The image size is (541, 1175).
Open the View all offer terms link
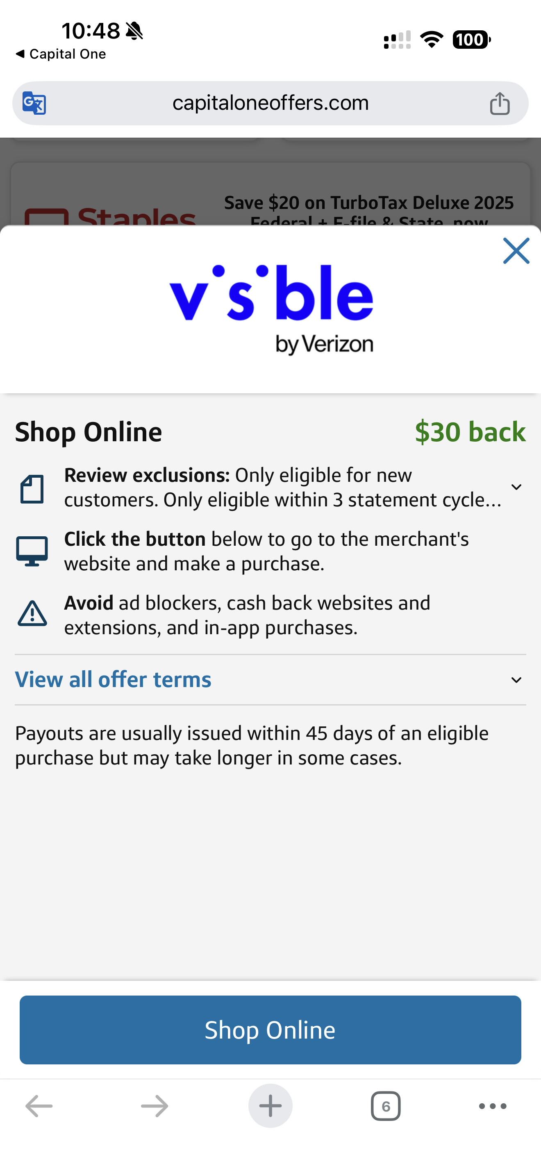(113, 680)
